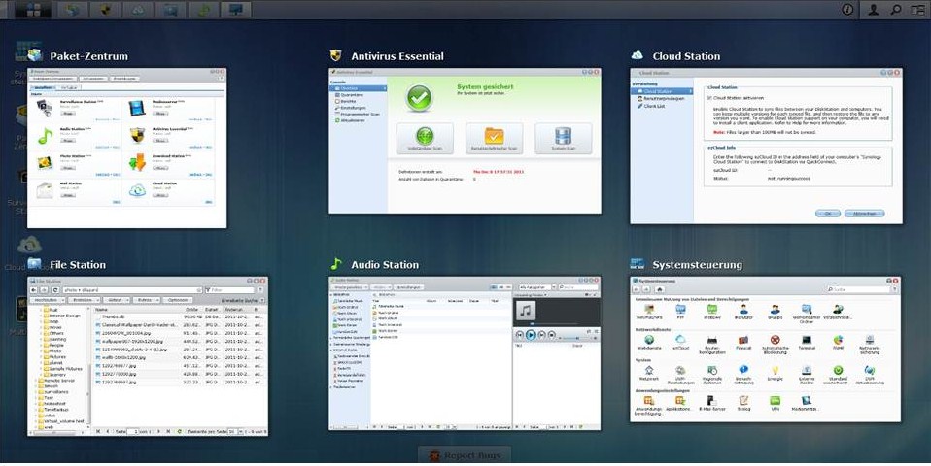Open WebDAV in Systemsteuerung
The width and height of the screenshot is (931, 466).
point(712,312)
